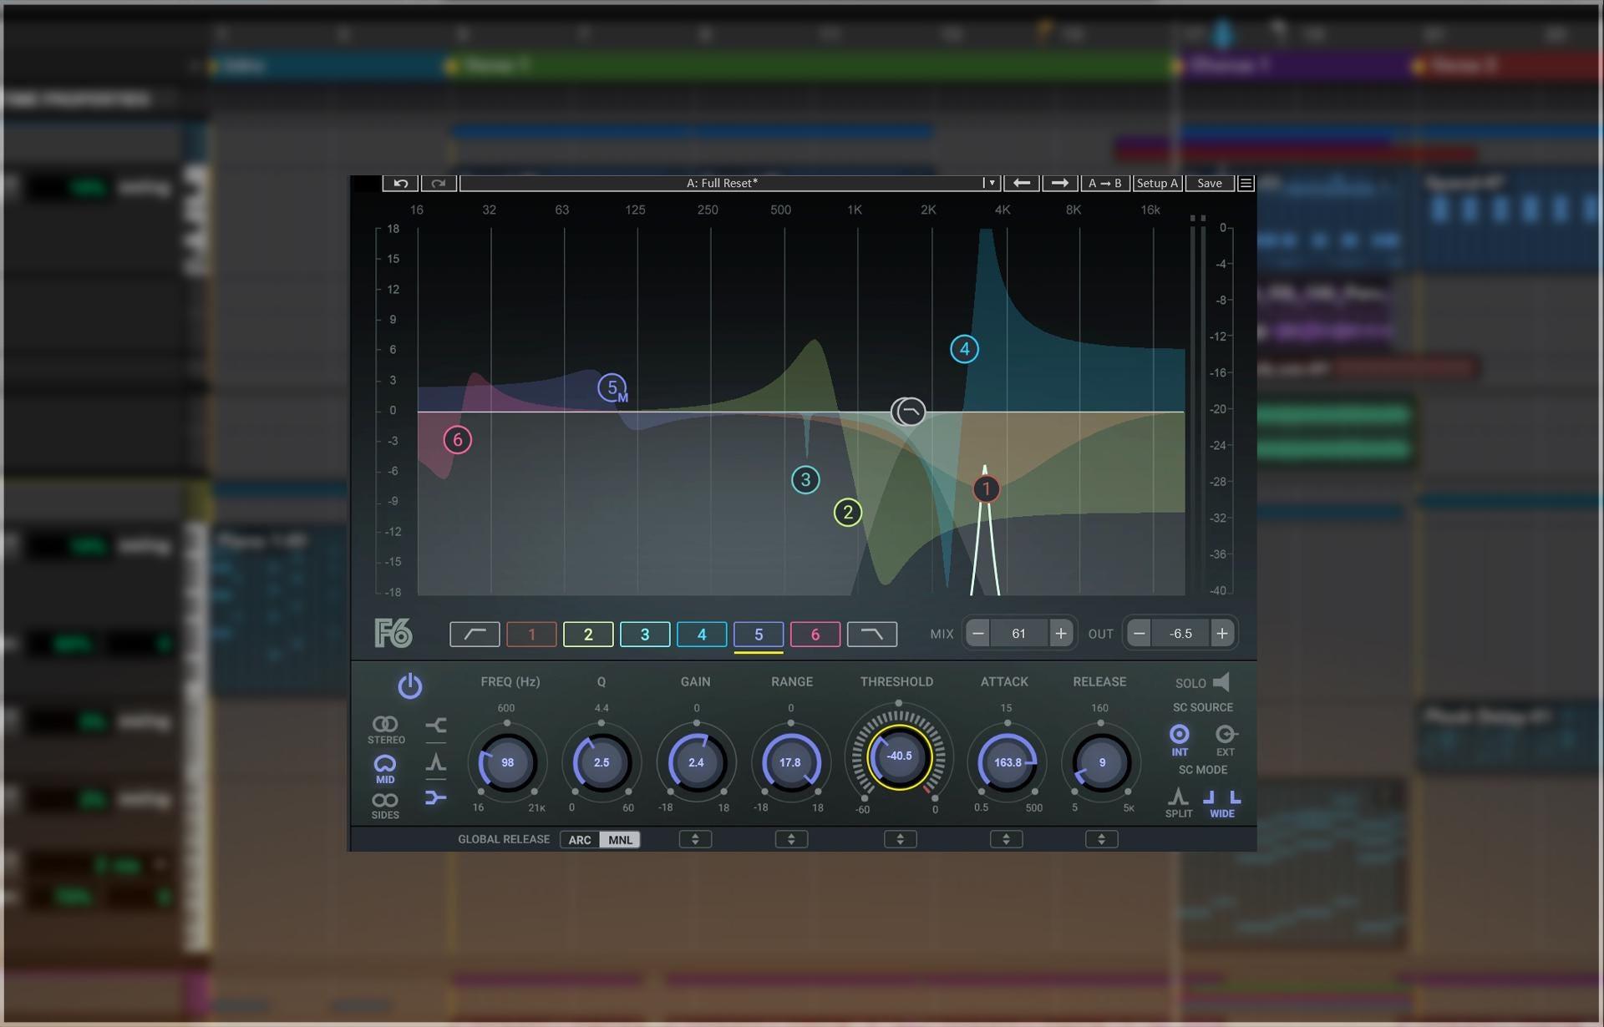Select INT sidechain source
1604x1027 pixels.
pyautogui.click(x=1180, y=739)
